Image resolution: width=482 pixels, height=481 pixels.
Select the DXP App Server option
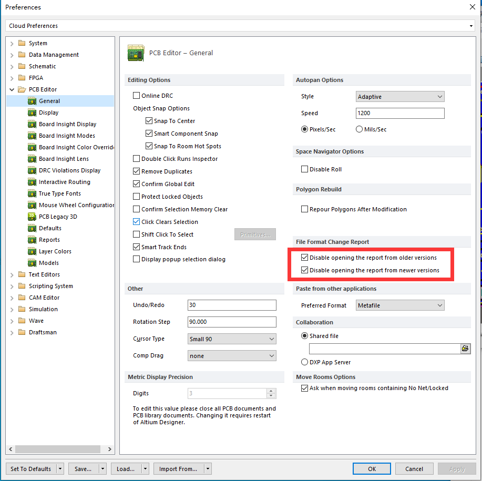point(304,362)
